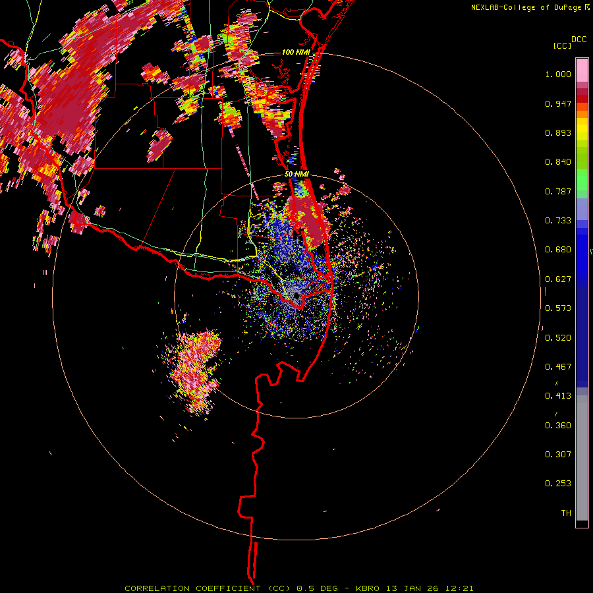The height and width of the screenshot is (593, 593).
Task: Click the TH threshold label
Action: 566,513
